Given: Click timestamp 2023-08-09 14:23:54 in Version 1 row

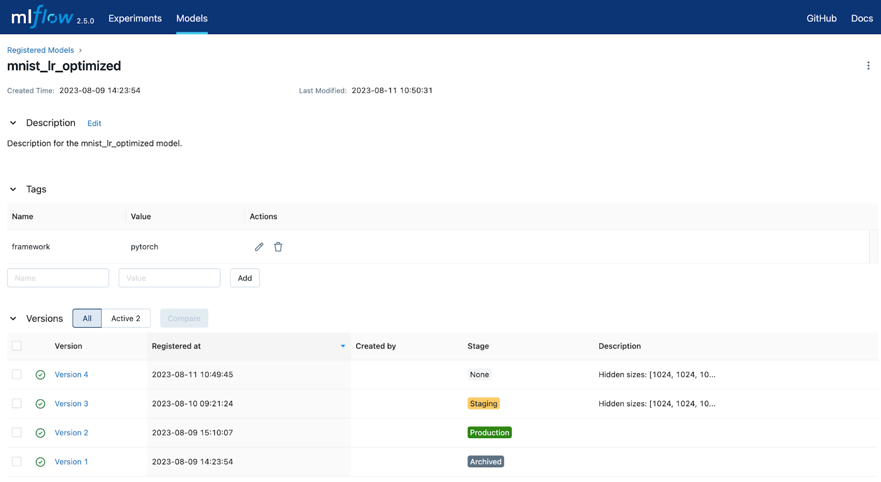Looking at the screenshot, I should 192,462.
